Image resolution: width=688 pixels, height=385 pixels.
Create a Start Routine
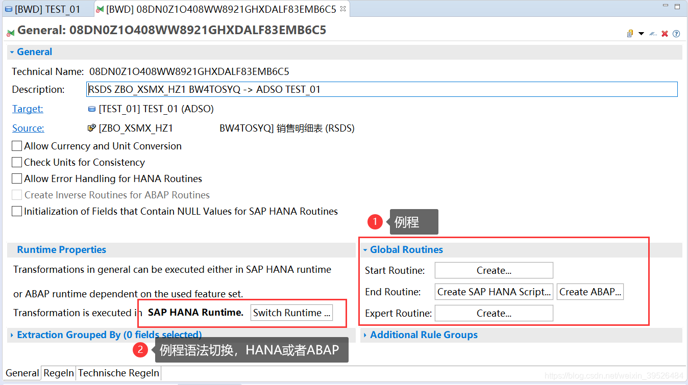(494, 270)
